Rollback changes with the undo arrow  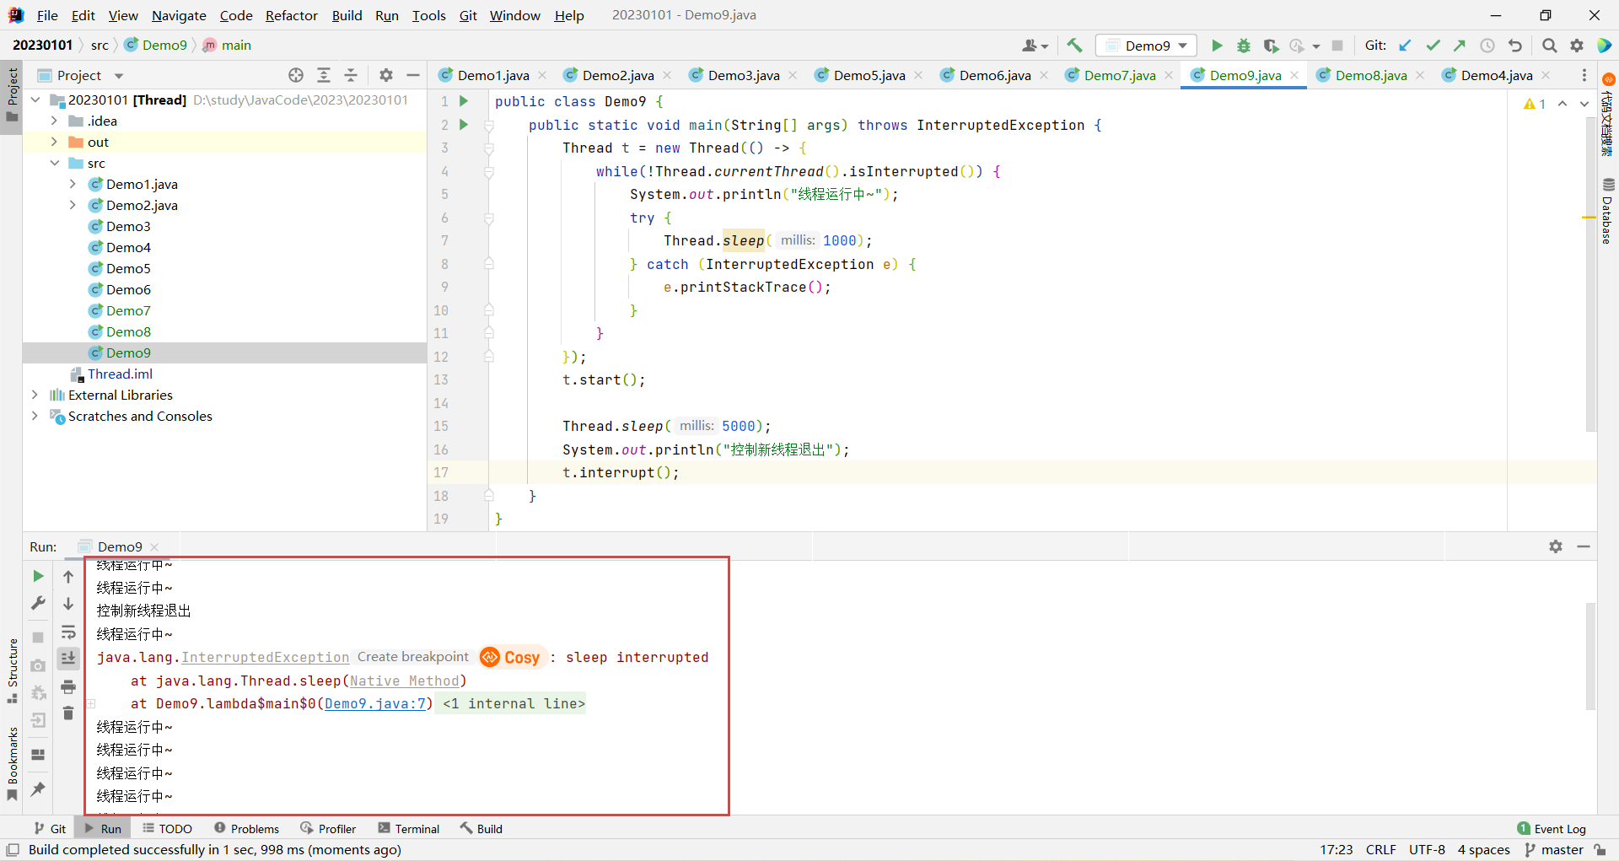1515,46
